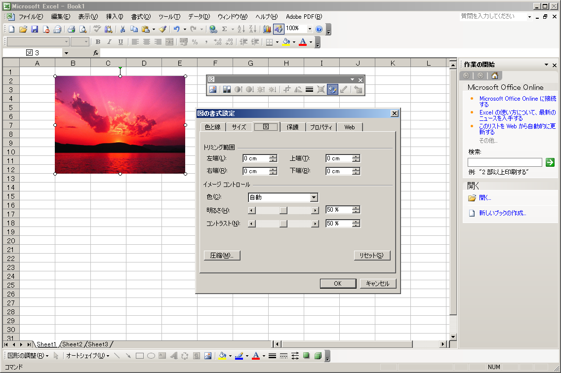
Task: Select the Oval shape tool in the drawing toolbar
Action: pos(151,356)
